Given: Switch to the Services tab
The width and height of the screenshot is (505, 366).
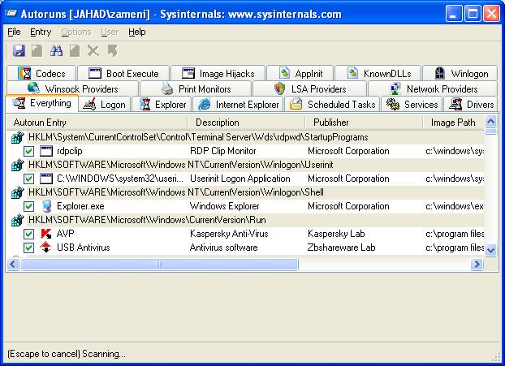Looking at the screenshot, I should tap(412, 105).
